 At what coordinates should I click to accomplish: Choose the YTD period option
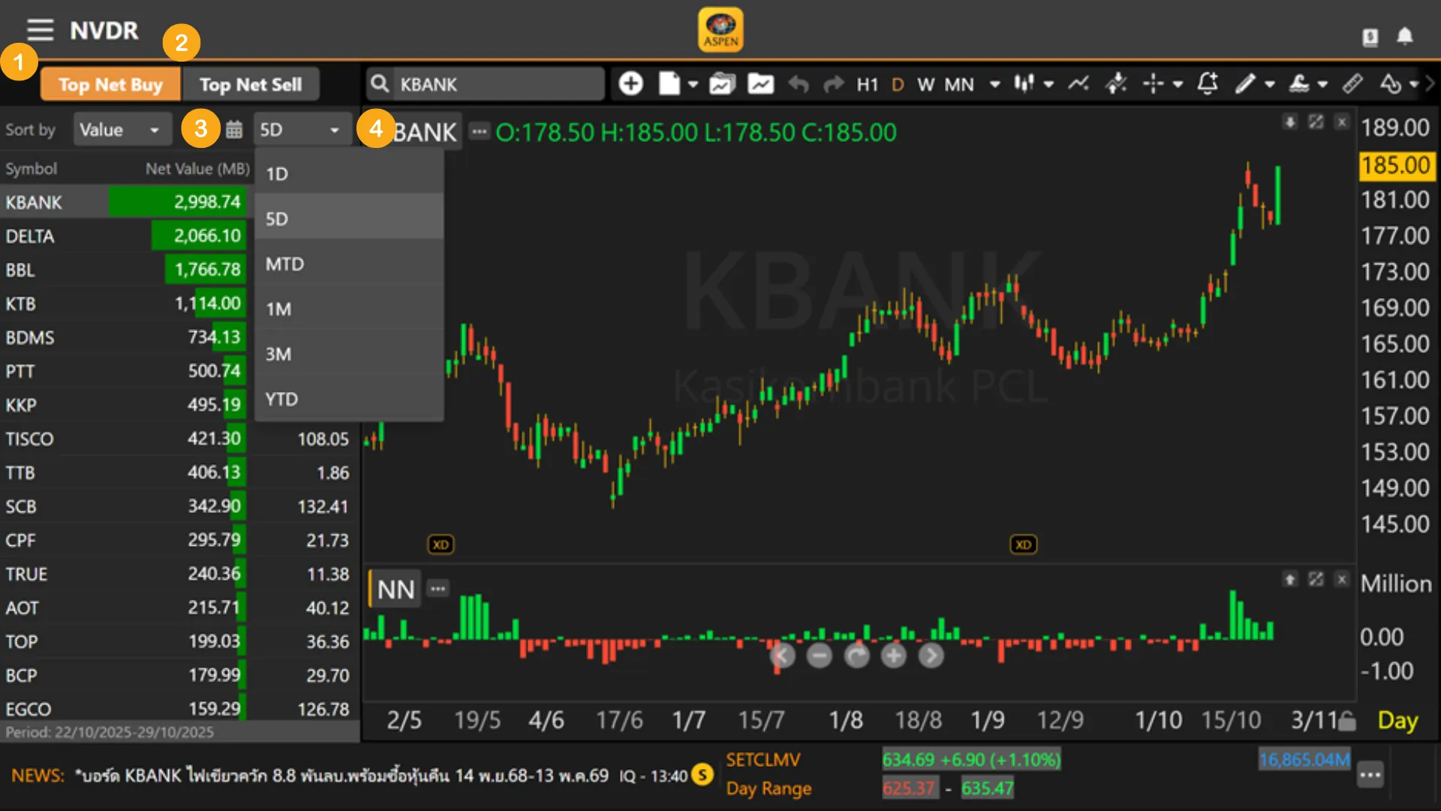pyautogui.click(x=281, y=399)
